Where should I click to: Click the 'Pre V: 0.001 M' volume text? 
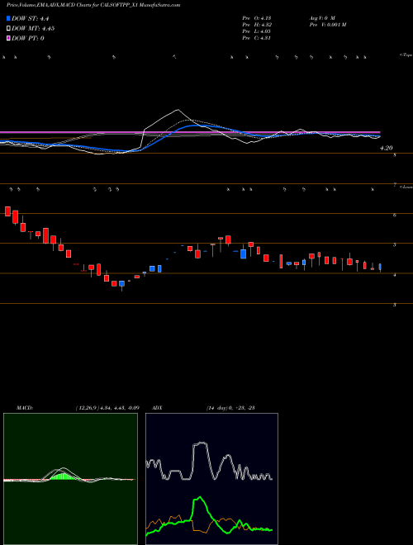click(327, 25)
